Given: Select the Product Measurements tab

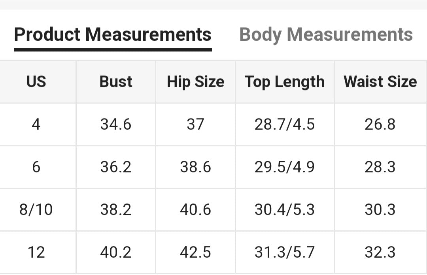Looking at the screenshot, I should (x=113, y=34).
